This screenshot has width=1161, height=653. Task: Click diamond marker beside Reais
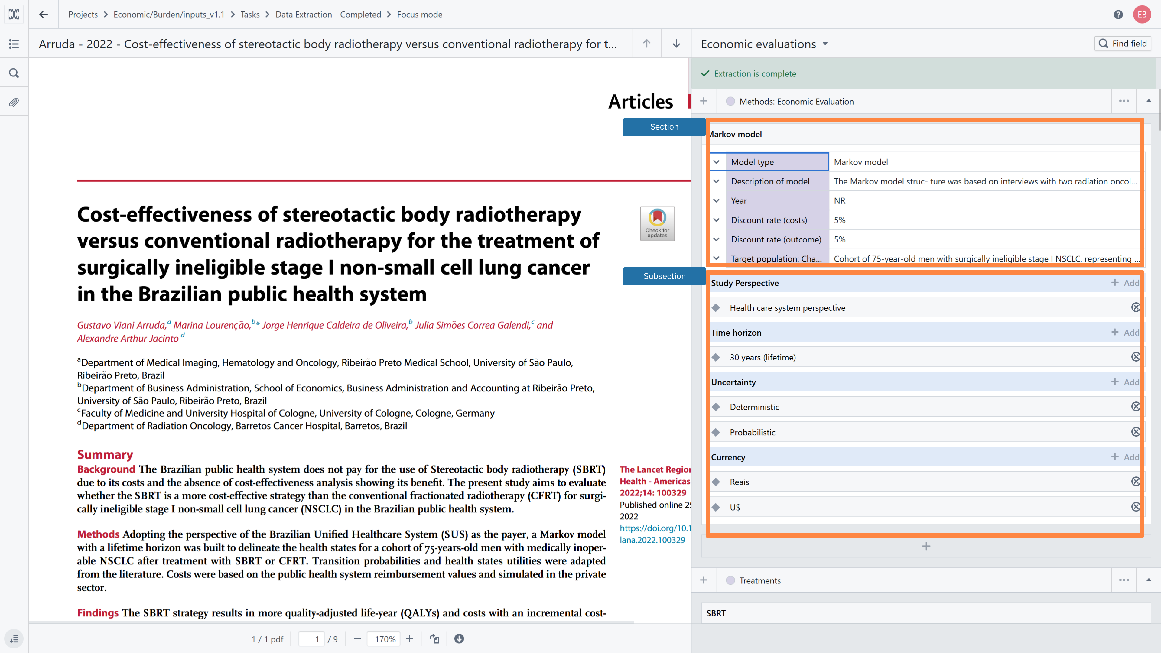point(716,482)
